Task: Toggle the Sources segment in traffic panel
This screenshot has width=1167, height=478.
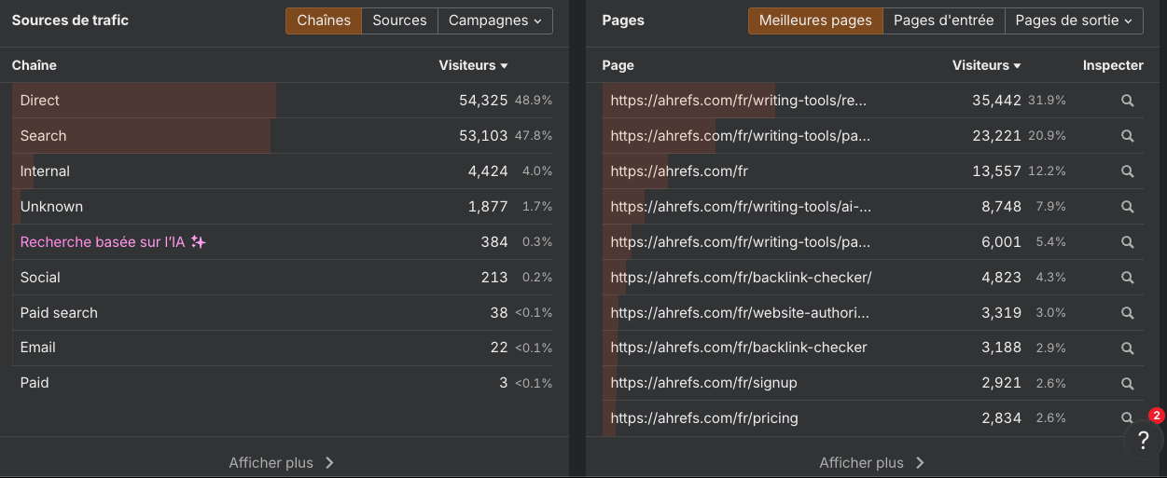Action: (x=399, y=20)
